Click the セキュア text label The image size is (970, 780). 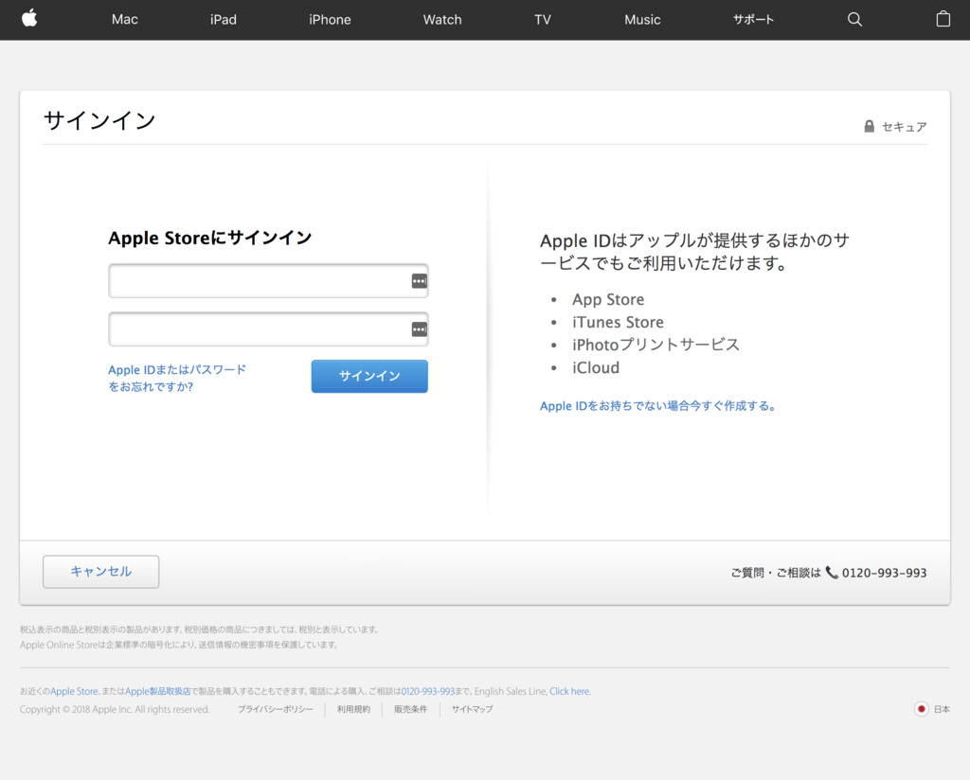[904, 127]
